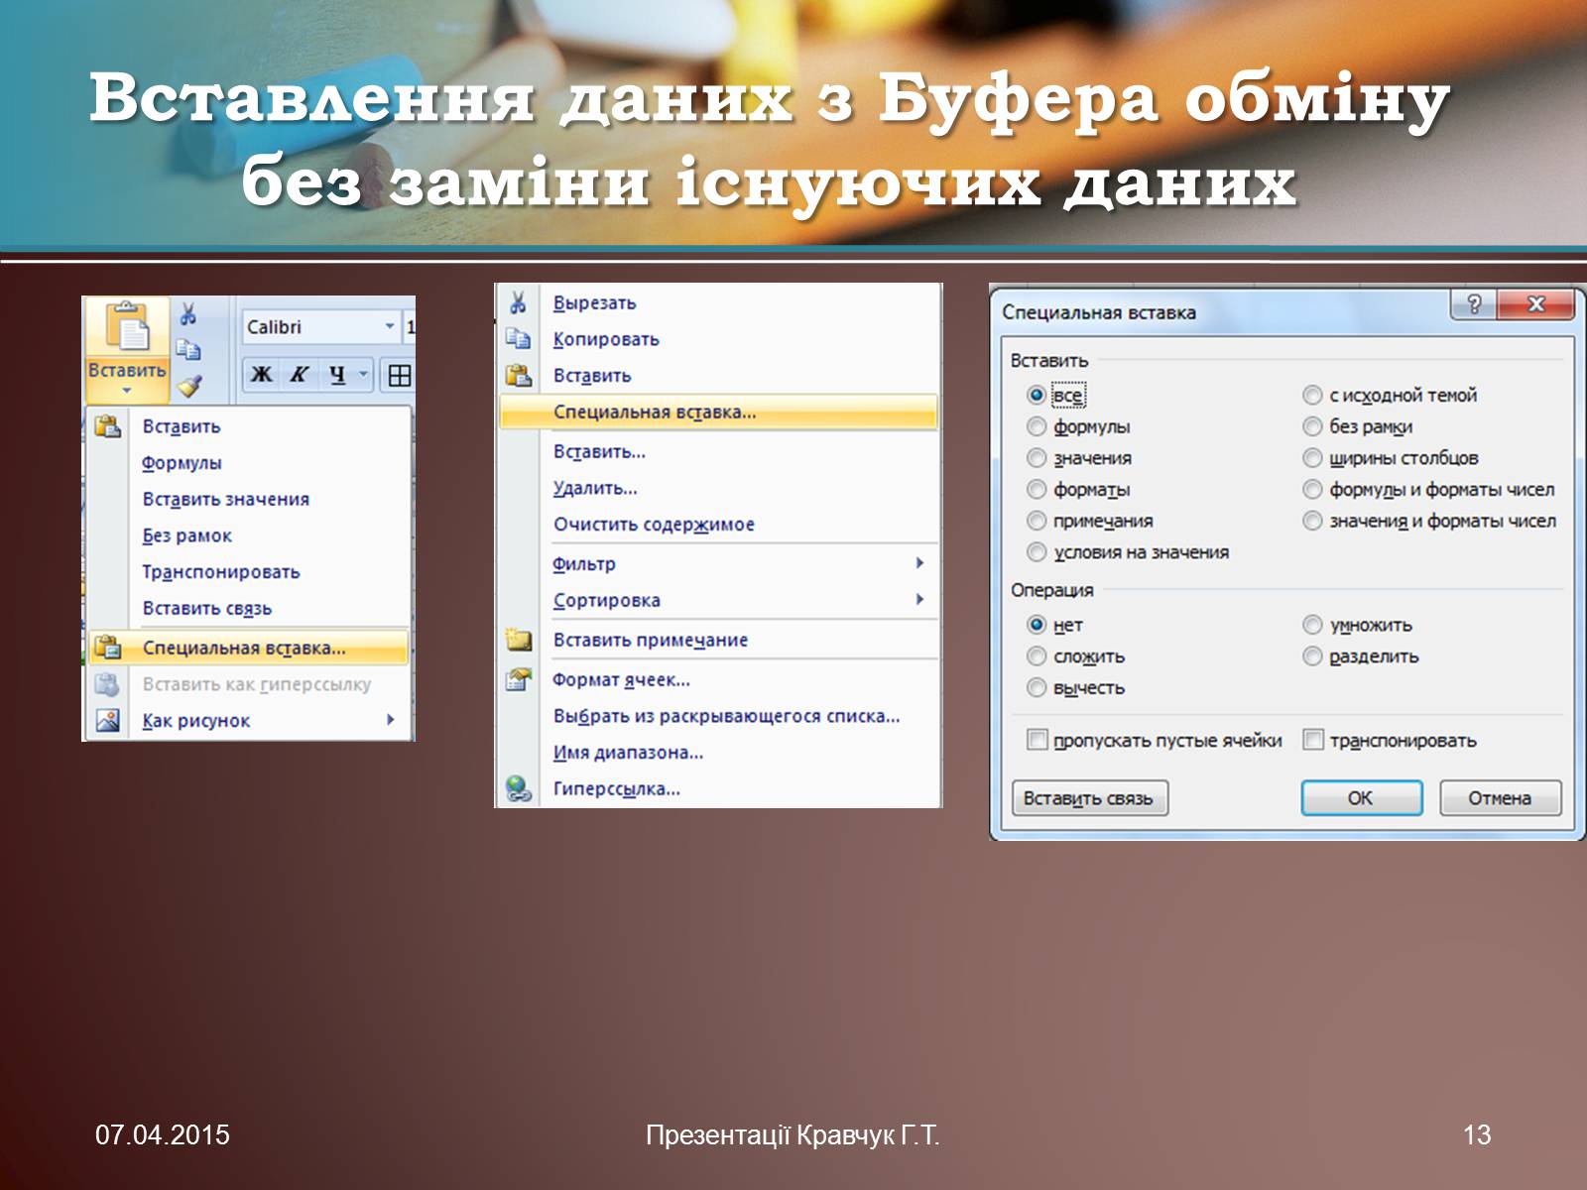Click the Вставить связь button in dialog
Image resolution: width=1587 pixels, height=1190 pixels.
1089,798
